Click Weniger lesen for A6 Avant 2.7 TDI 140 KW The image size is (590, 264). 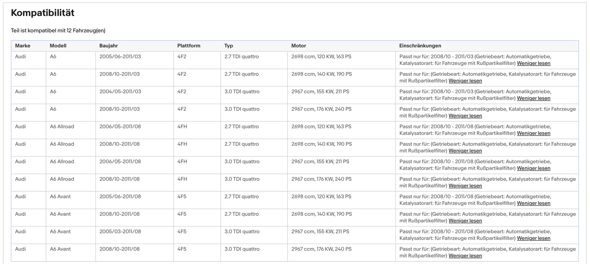pos(465,221)
